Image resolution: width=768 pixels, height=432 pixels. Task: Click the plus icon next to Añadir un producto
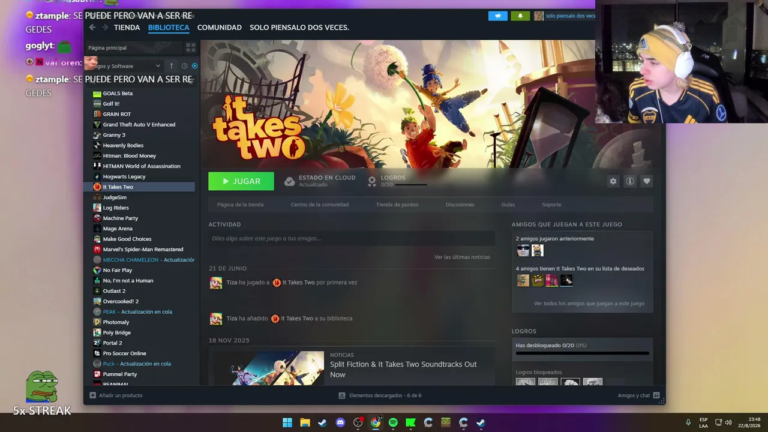92,395
